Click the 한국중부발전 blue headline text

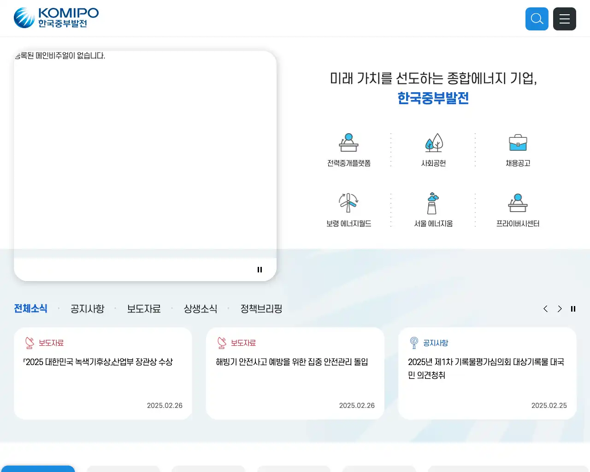click(433, 98)
